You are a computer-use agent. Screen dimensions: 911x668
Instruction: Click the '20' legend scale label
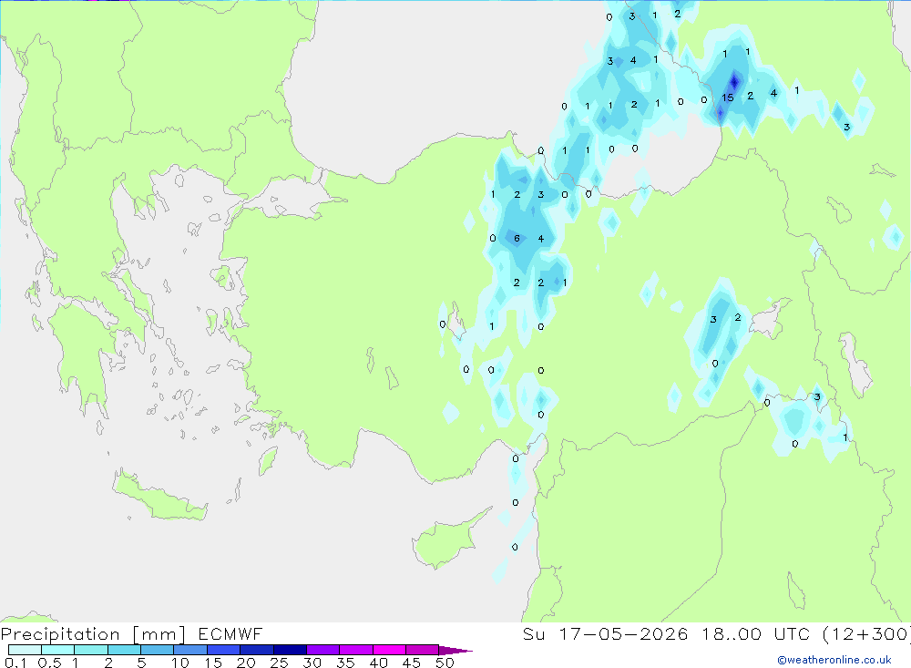(246, 663)
